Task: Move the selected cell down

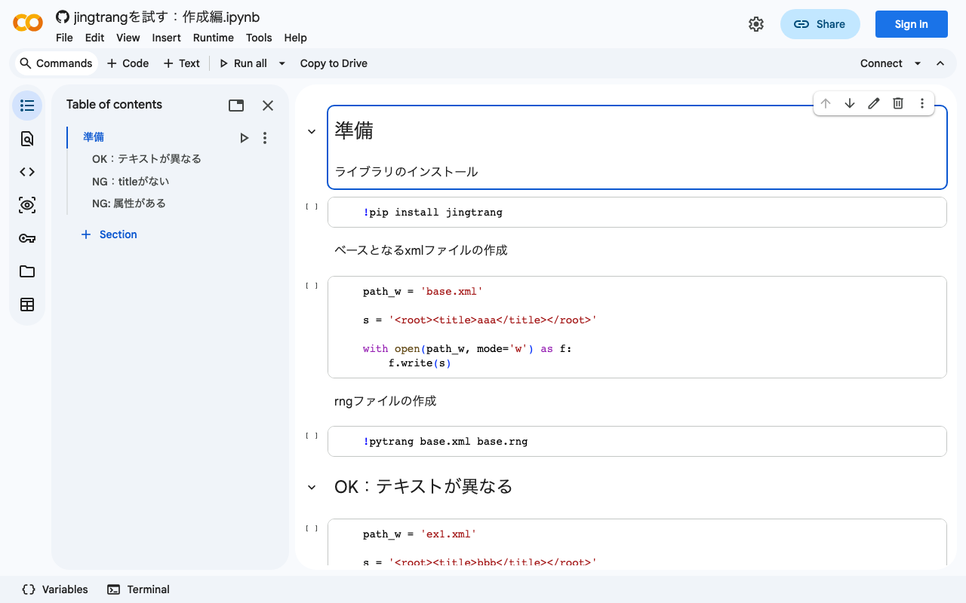Action: tap(849, 103)
